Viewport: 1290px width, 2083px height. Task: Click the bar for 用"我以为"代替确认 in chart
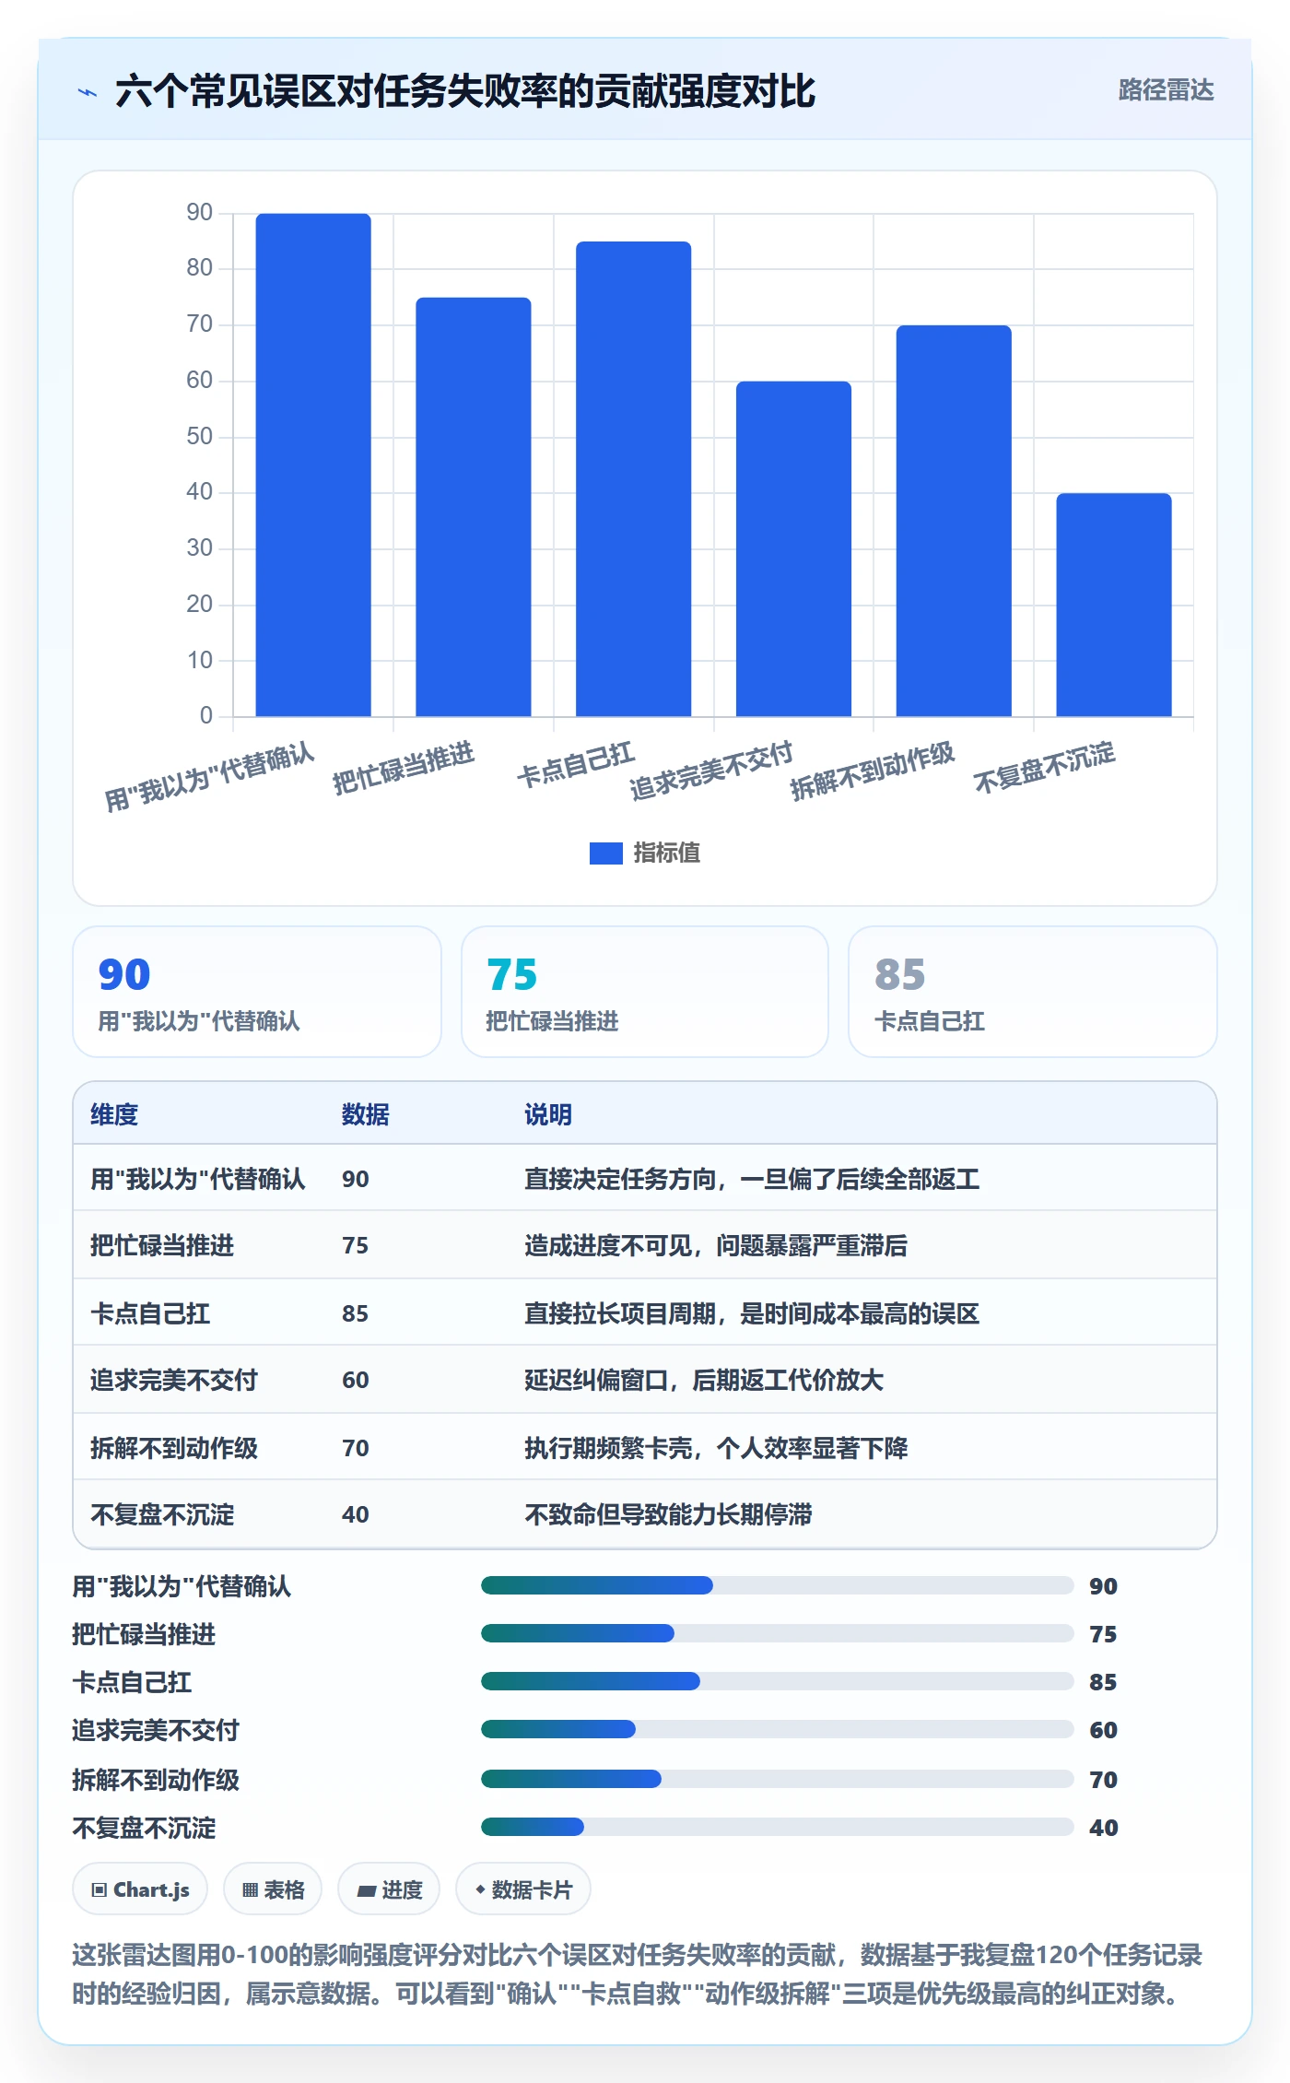click(313, 465)
